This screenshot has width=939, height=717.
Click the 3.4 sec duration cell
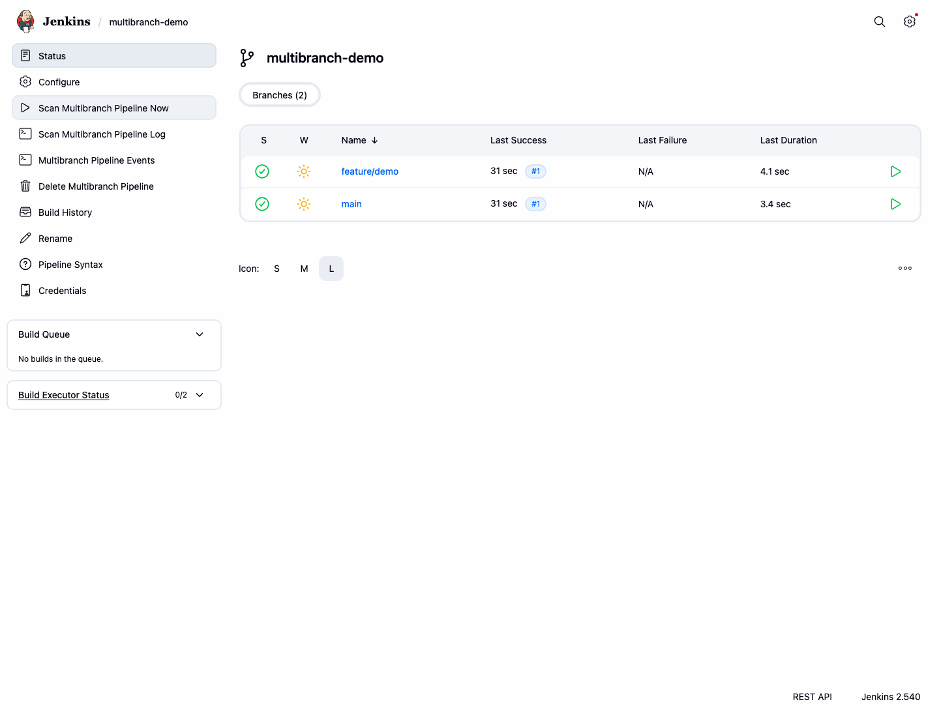(775, 204)
